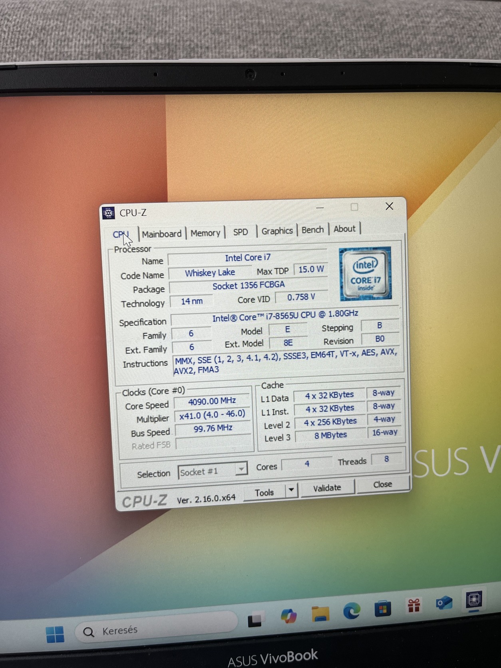Click the Cores count value 4
501x668 pixels.
(307, 464)
